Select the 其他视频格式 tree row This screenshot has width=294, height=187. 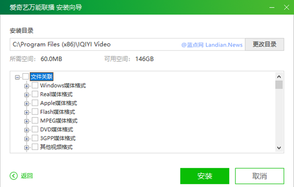(x=56, y=147)
